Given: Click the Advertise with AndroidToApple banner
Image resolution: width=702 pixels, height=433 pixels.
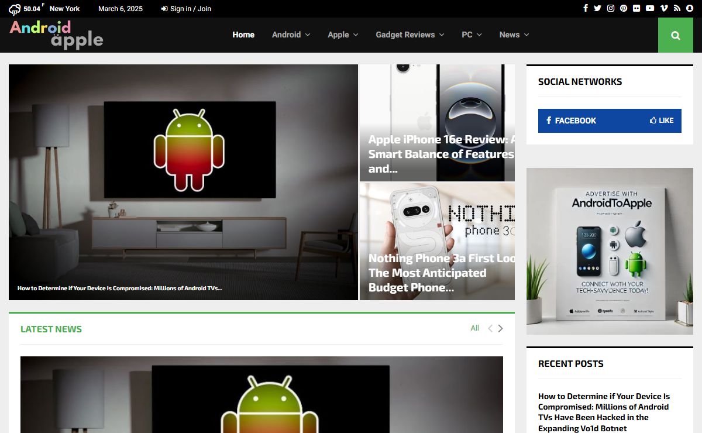Looking at the screenshot, I should click(610, 252).
